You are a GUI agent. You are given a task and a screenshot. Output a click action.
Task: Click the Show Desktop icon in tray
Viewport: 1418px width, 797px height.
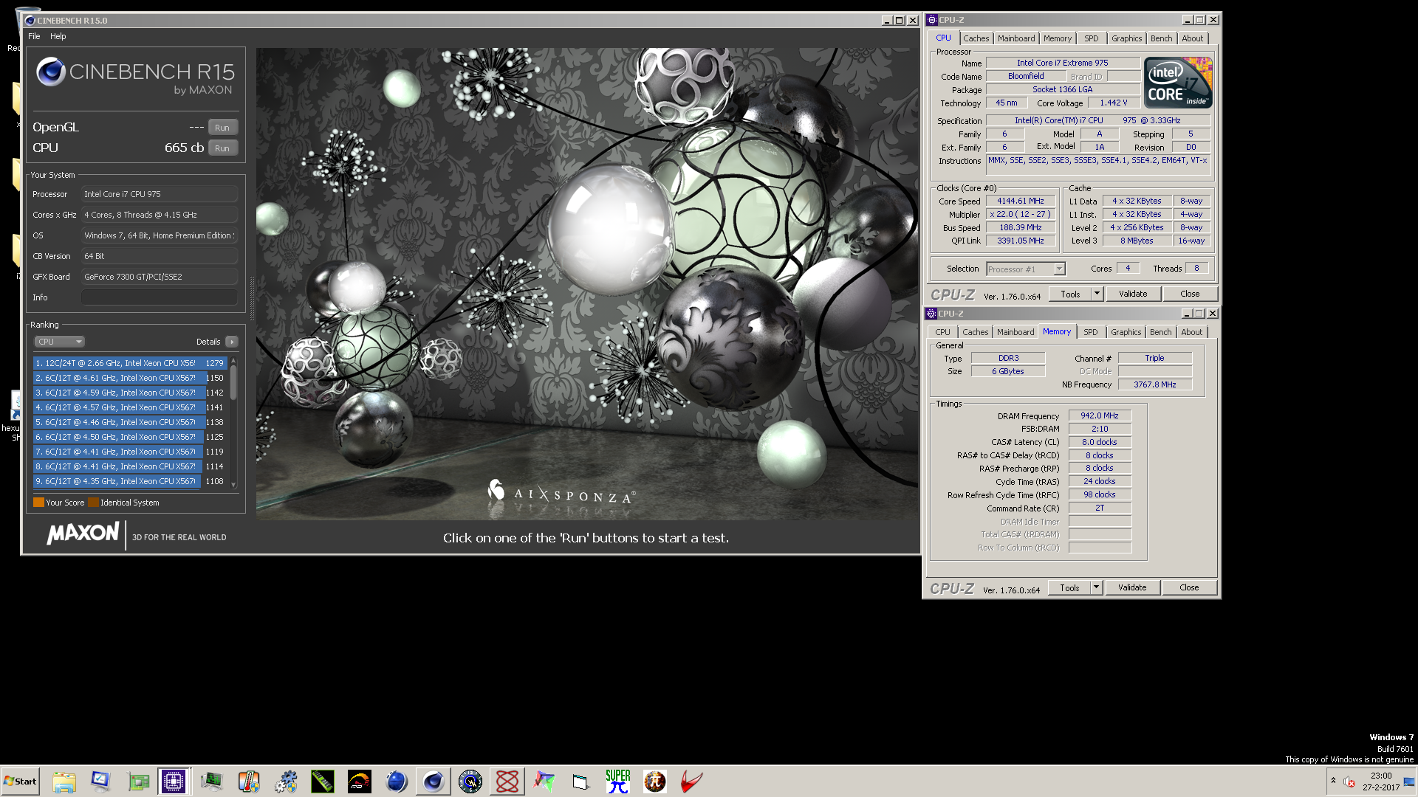1409,782
